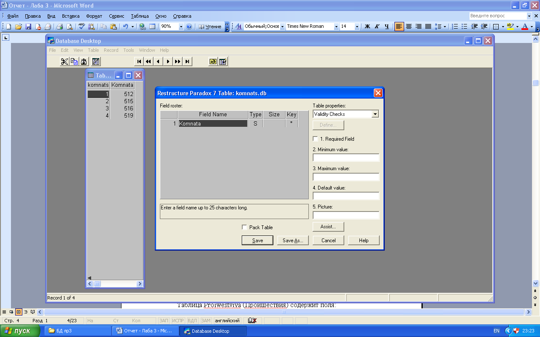The width and height of the screenshot is (540, 337).
Task: Toggle Align Right paragraph alignment
Action: point(418,27)
